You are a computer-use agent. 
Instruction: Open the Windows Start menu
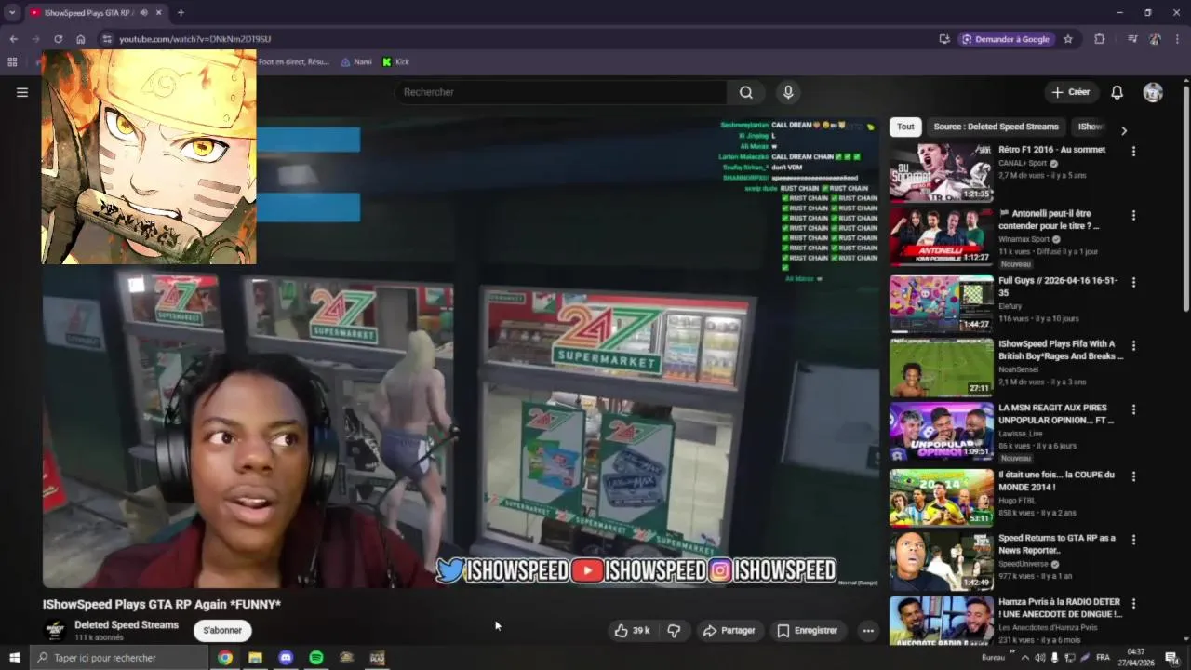(14, 658)
